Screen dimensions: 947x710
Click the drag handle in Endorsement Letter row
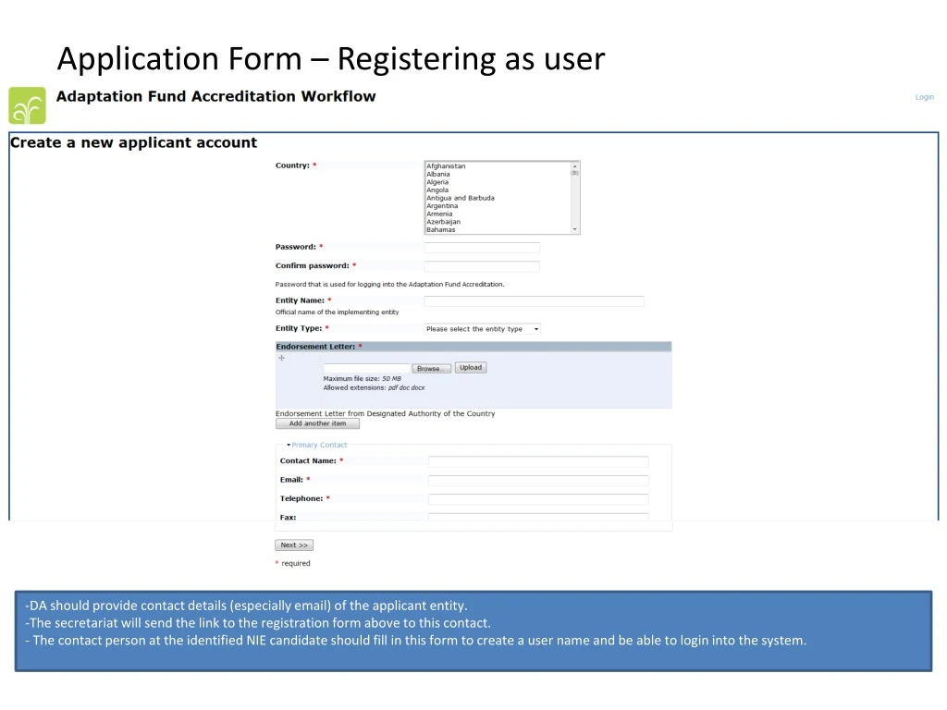(x=281, y=358)
